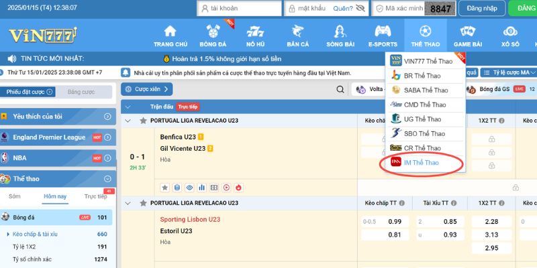Click the notification bell icon
Screen dimensions: 537x268
[x=126, y=73]
